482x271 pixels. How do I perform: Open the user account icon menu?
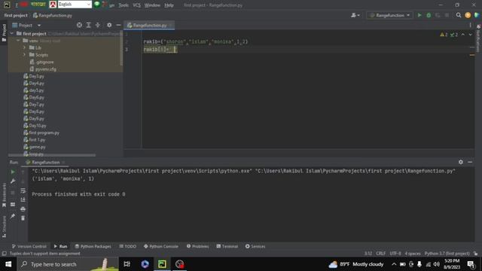[355, 15]
